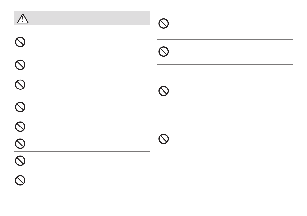307x216 pixels.
Task: Click the warning triangle exclamation icon
Action: (23, 19)
